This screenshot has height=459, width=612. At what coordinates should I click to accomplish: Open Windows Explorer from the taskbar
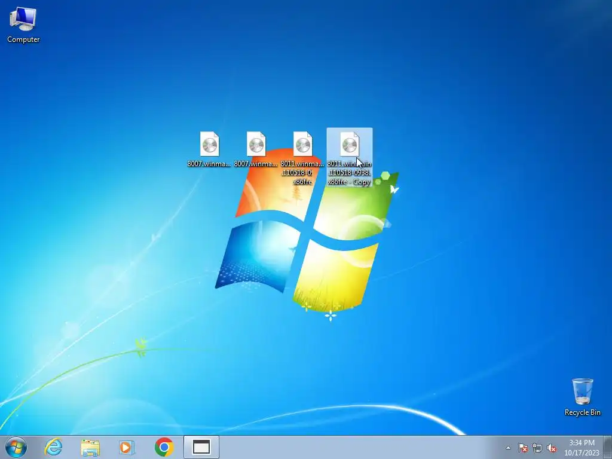[90, 447]
